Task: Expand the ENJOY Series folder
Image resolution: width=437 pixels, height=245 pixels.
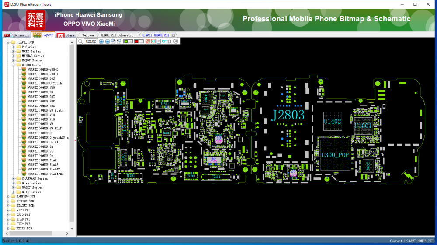Action: (x=14, y=60)
